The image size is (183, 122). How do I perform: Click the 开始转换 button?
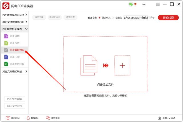click(168, 18)
